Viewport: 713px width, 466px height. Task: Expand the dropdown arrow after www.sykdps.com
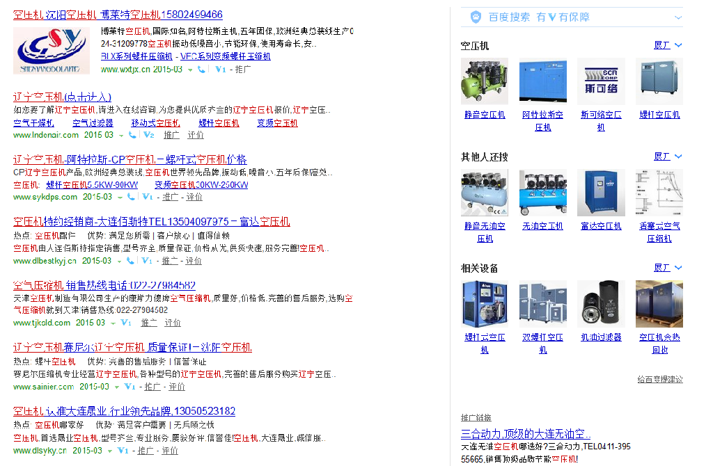tap(120, 197)
